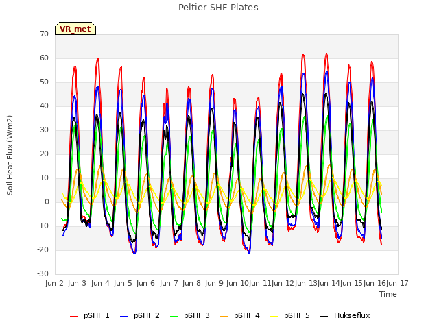Click the green pSHF 3 legend swatch
This screenshot has height=329, width=439.
click(x=174, y=317)
